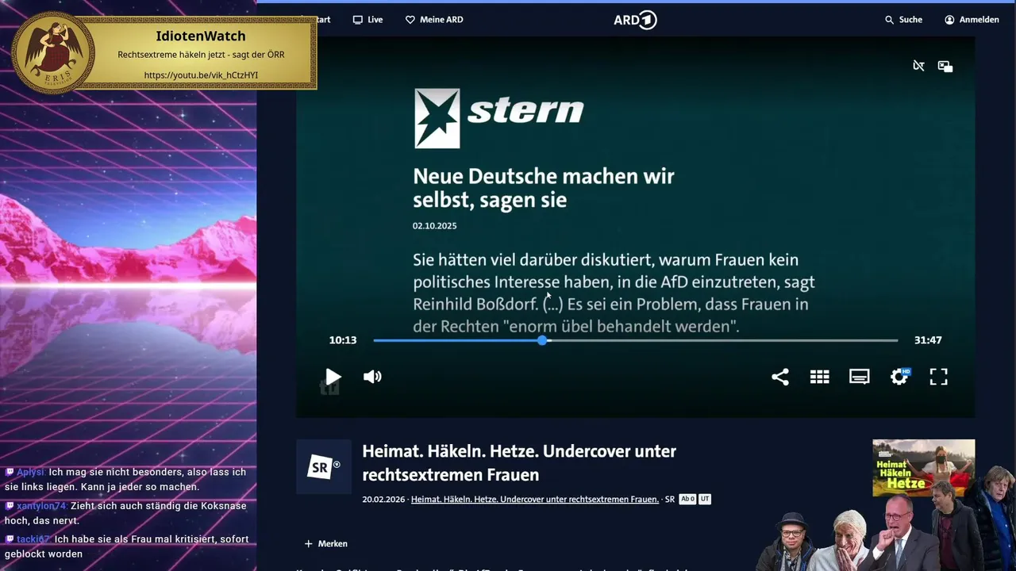The height and width of the screenshot is (571, 1016).
Task: Toggle subtitles in the player
Action: (x=860, y=377)
